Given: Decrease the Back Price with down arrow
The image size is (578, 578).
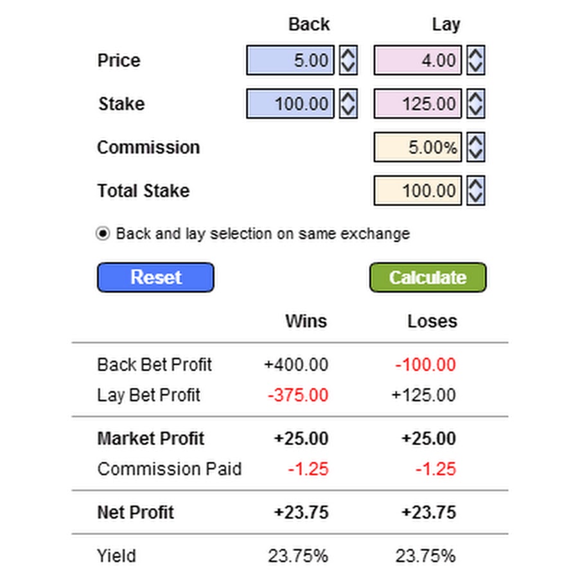Looking at the screenshot, I should [x=347, y=67].
